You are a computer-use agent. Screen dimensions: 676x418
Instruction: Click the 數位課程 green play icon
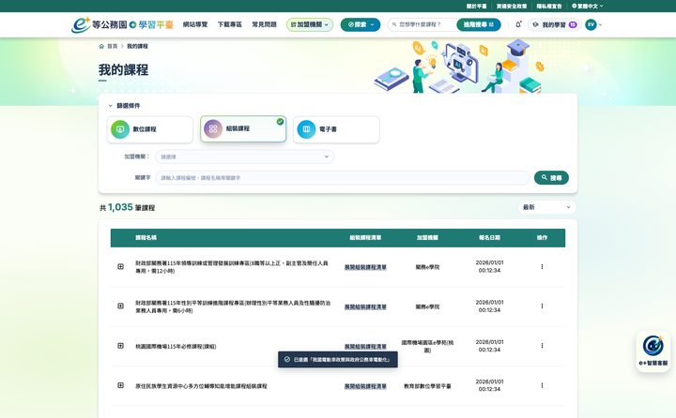(120, 129)
